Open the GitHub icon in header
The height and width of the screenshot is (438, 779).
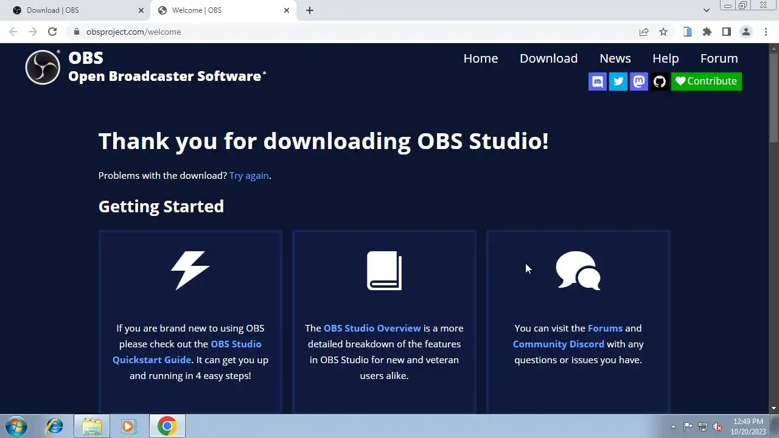click(660, 82)
